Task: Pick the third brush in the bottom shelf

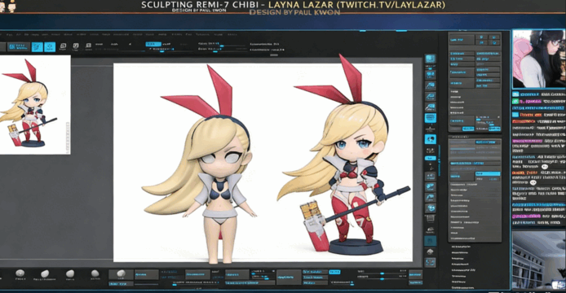Action: click(70, 274)
